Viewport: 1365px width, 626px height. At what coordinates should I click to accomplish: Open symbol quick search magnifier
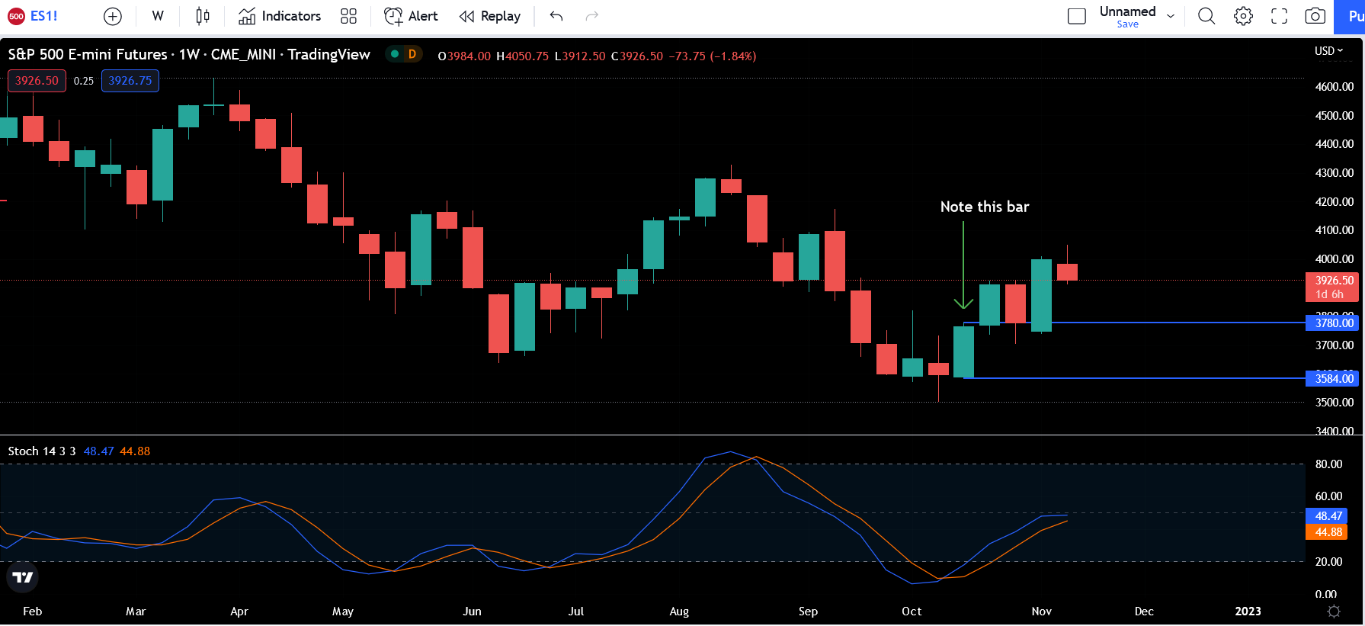coord(1206,16)
